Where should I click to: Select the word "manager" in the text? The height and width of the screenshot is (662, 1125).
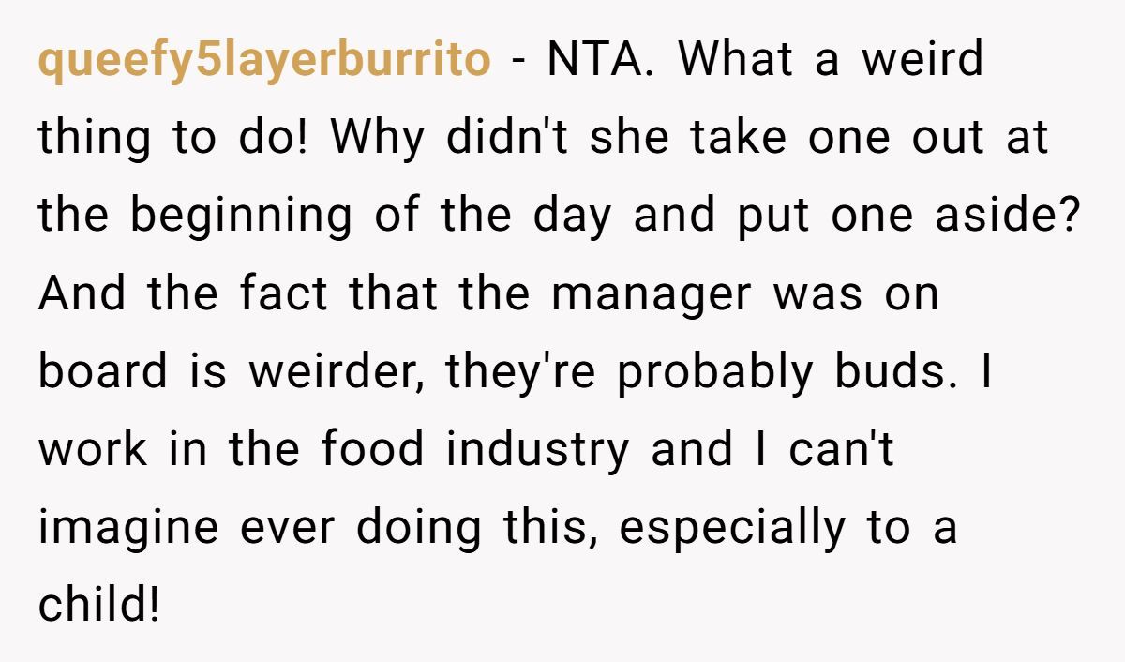[651, 294]
